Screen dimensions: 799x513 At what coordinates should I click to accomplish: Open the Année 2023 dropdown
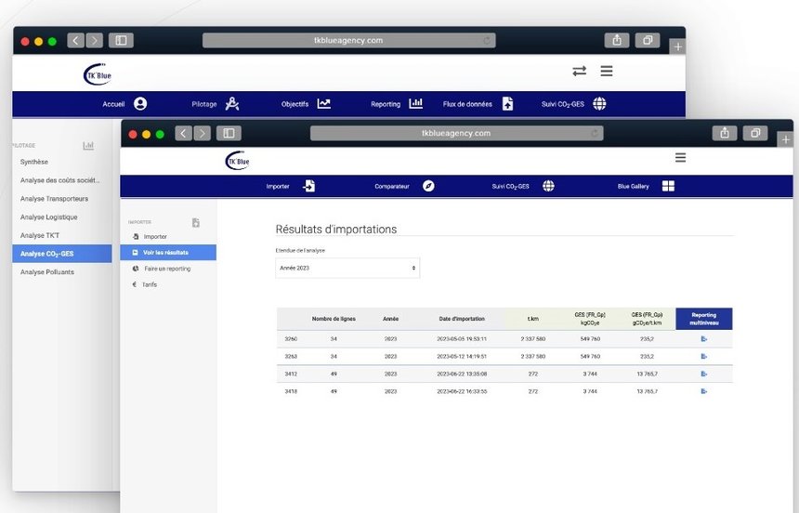[347, 268]
